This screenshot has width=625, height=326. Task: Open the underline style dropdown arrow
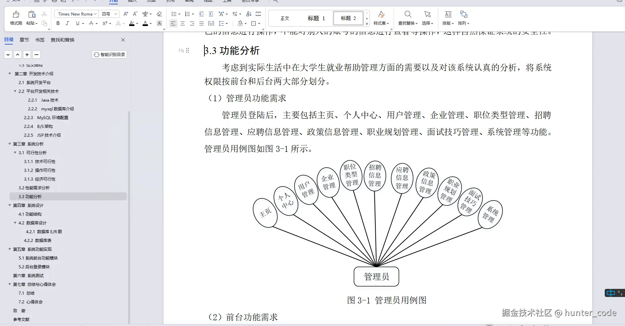click(x=83, y=23)
